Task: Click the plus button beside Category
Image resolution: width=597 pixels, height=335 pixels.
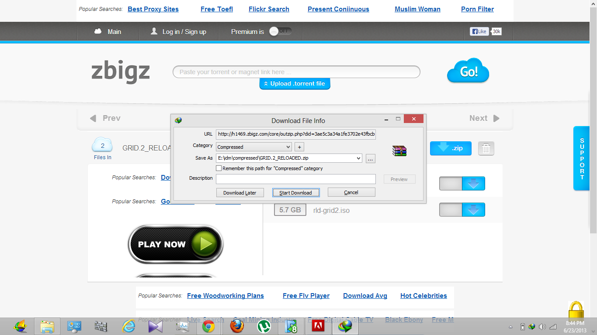Action: point(299,147)
